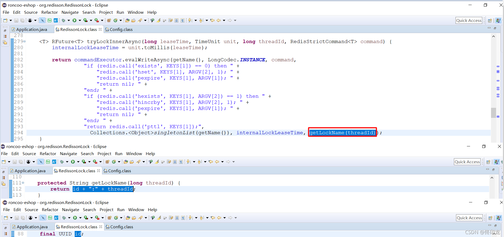Viewport: 504px width, 237px height.
Task: Click scroll up arrow in top editor
Action: (x=493, y=36)
